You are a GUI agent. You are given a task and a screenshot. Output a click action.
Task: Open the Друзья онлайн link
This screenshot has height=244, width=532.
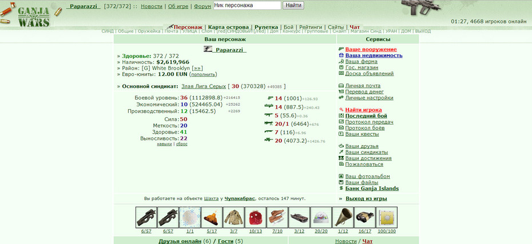pyautogui.click(x=180, y=241)
